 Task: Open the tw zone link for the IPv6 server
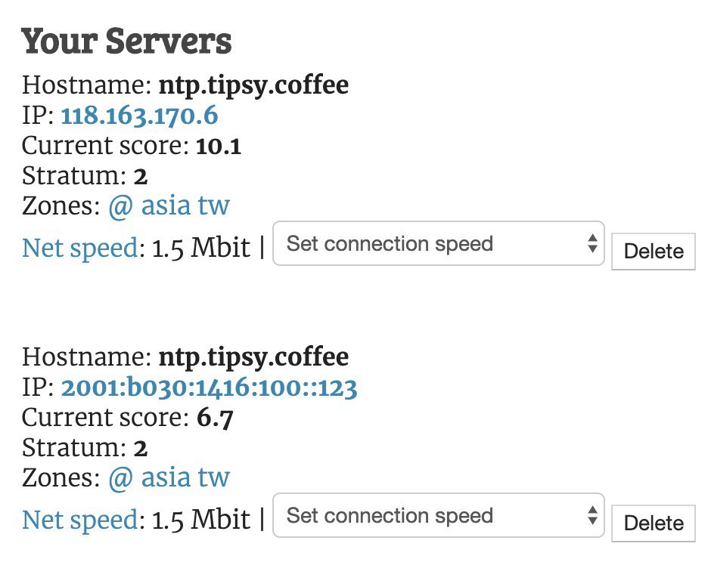214,477
